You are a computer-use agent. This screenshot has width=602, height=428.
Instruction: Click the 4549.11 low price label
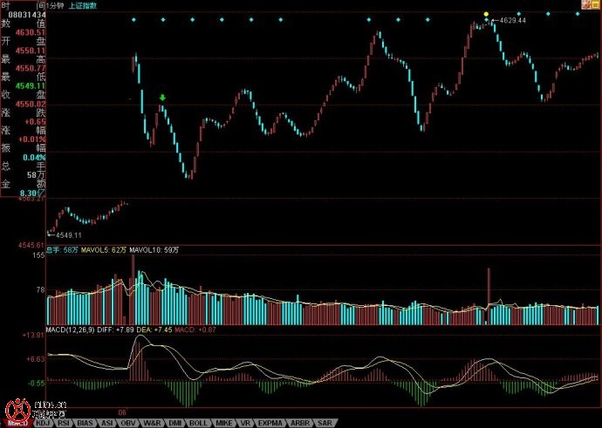[x=66, y=235]
